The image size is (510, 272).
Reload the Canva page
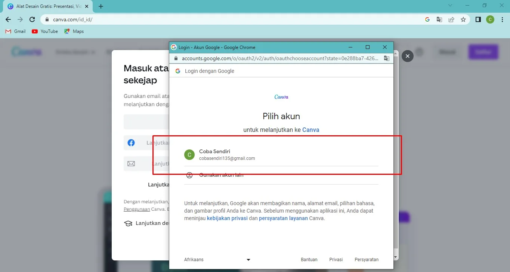pyautogui.click(x=33, y=19)
